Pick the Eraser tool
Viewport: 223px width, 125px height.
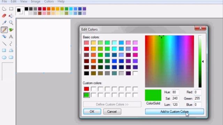pyautogui.click(x=4, y=16)
